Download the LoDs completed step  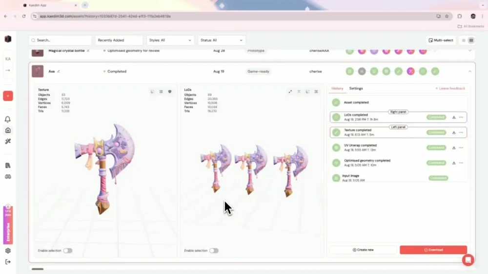pyautogui.click(x=454, y=117)
